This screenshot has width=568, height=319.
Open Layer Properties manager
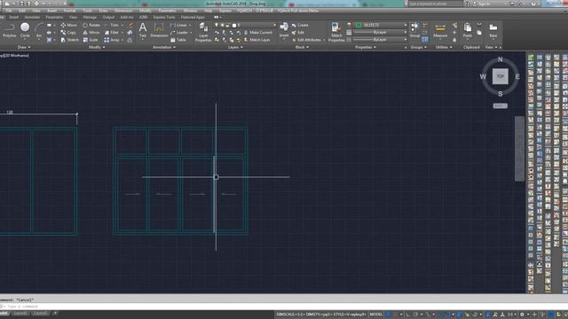tap(203, 32)
